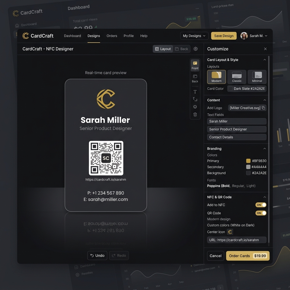Image resolution: width=290 pixels, height=290 pixels.
Task: Select the Back side icon in the vertical toolbar
Action: (x=195, y=78)
